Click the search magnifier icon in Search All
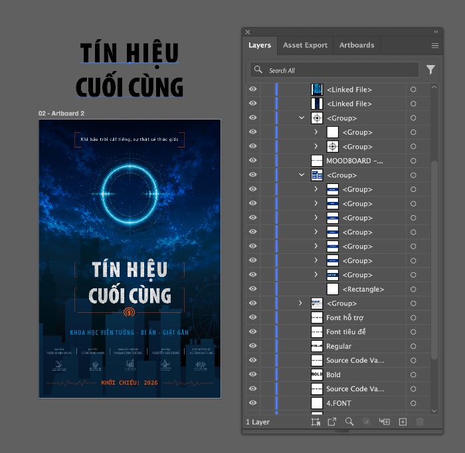465x453 pixels. (258, 70)
